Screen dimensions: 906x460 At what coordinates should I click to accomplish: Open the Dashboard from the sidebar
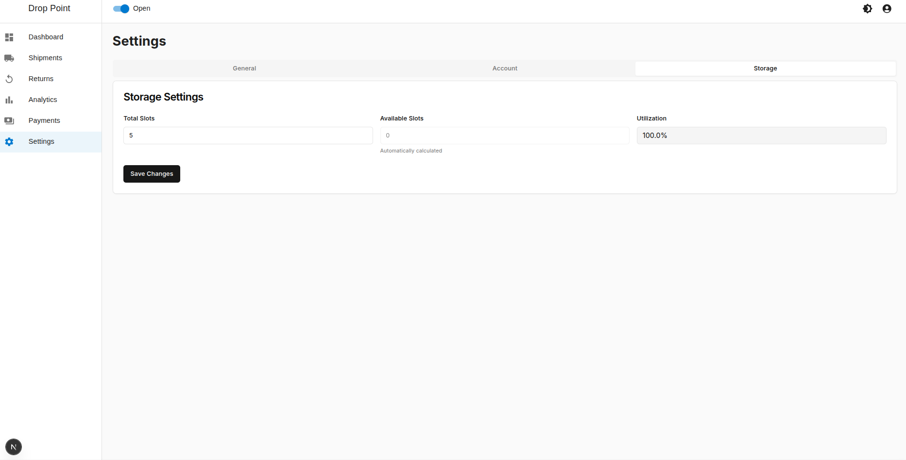pos(46,36)
